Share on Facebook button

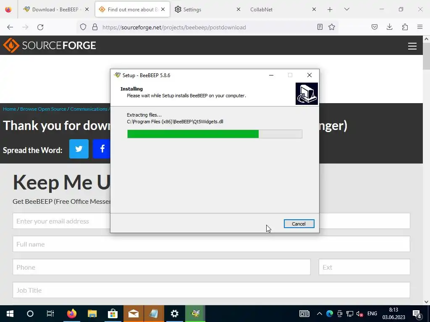[102, 149]
